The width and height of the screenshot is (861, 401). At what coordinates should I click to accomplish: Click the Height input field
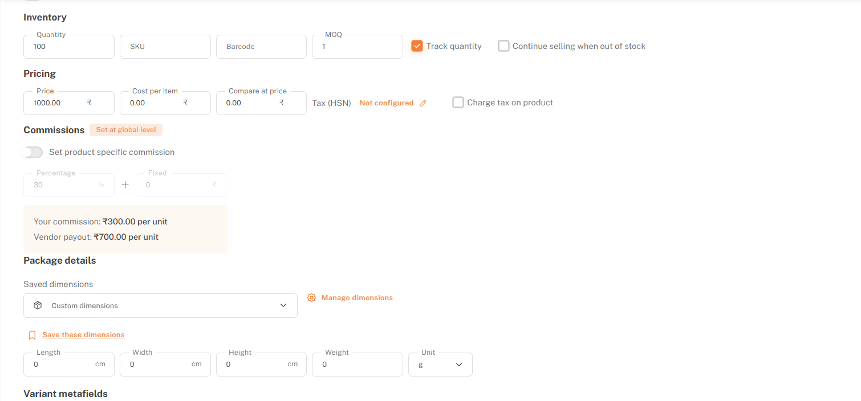261,365
